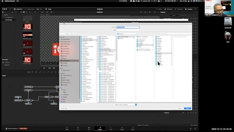This screenshot has height=132, width=234.
Task: Select the DaVinci Resolve folder
Action: click(x=126, y=37)
